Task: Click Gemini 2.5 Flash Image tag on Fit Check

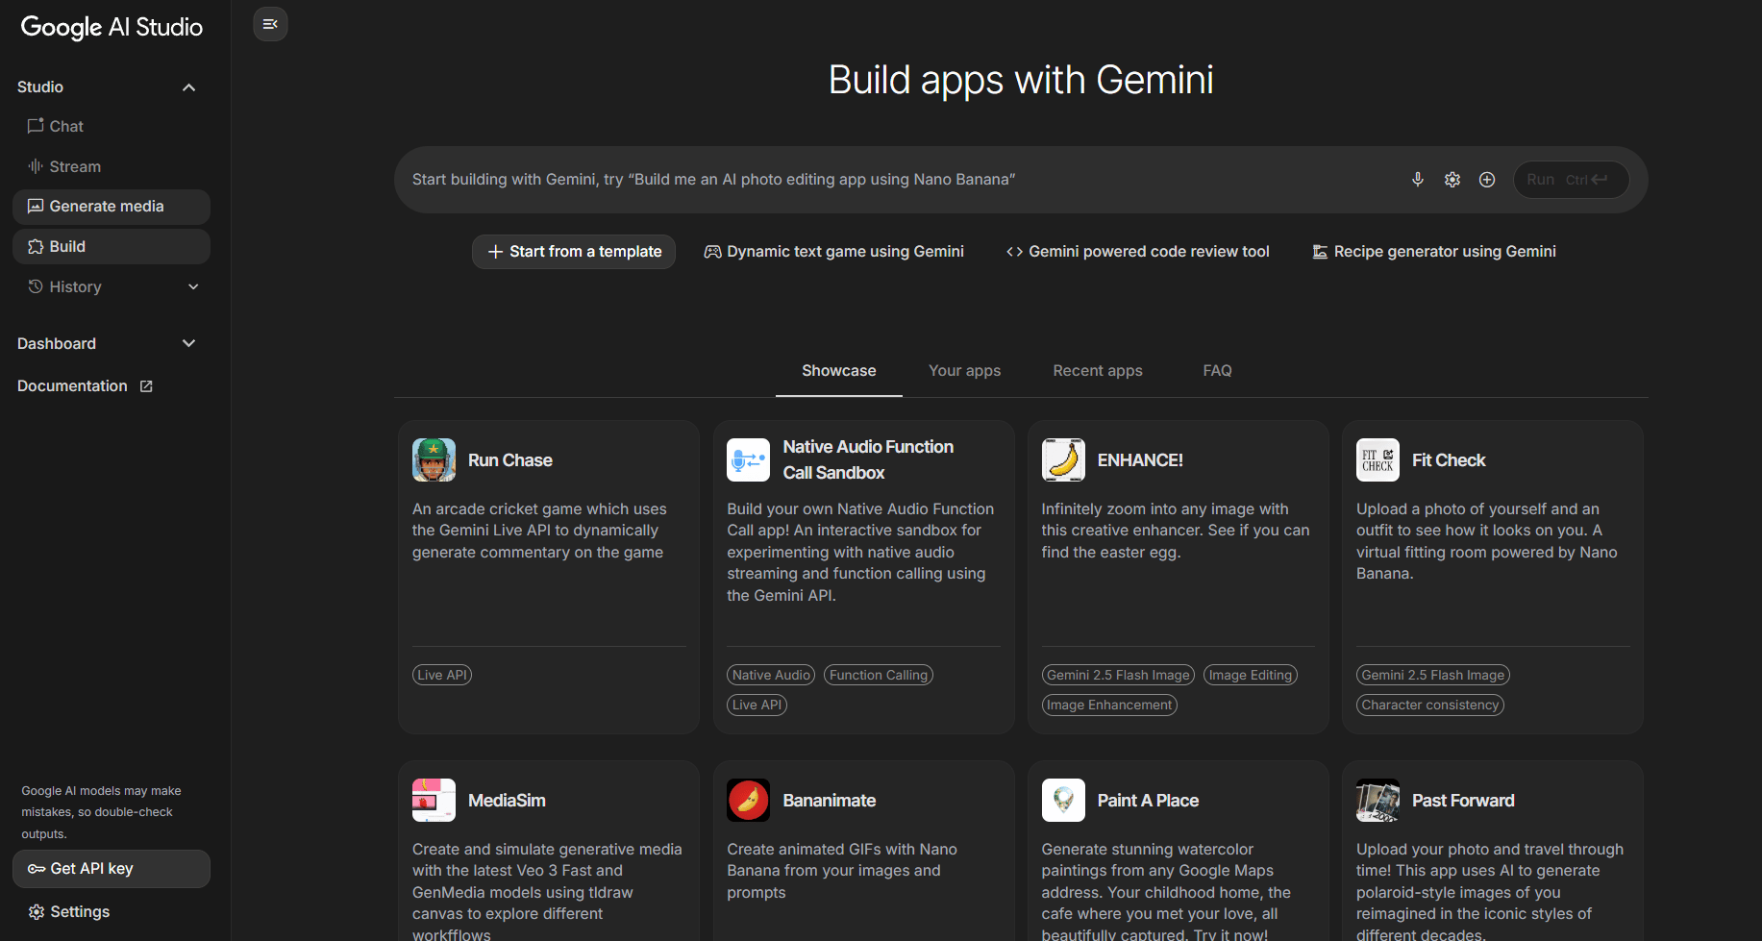Action: click(x=1433, y=675)
